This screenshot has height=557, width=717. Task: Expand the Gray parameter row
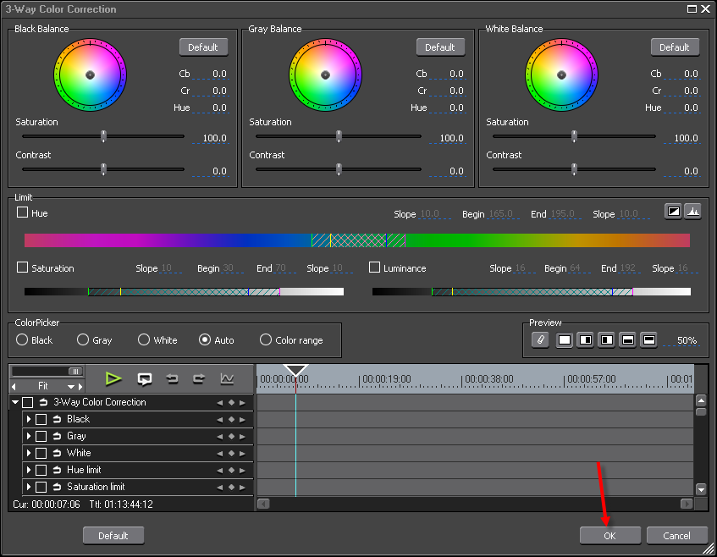point(28,436)
